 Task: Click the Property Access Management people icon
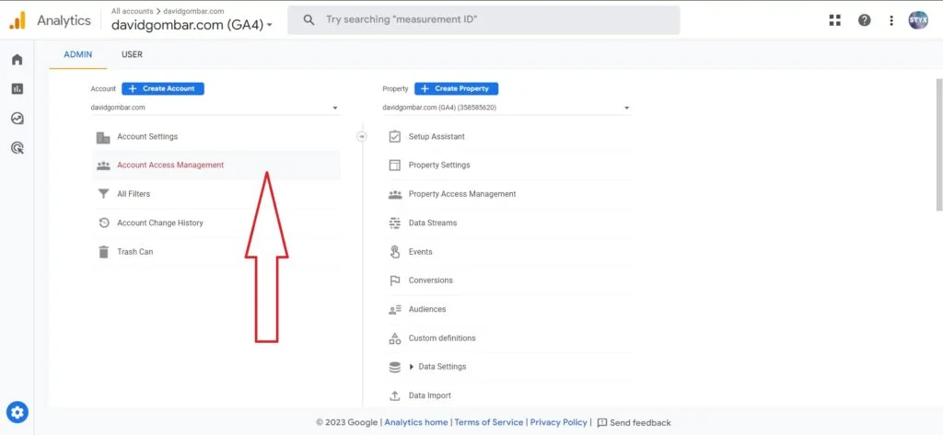(x=394, y=194)
